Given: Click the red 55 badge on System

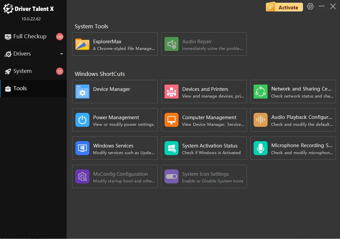Looking at the screenshot, I should point(60,71).
